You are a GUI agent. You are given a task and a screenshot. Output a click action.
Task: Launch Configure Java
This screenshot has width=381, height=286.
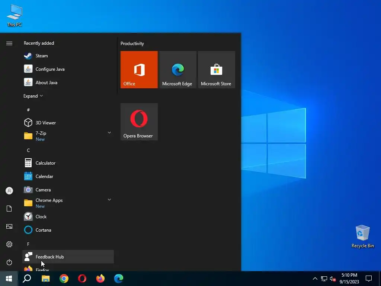coord(68,69)
